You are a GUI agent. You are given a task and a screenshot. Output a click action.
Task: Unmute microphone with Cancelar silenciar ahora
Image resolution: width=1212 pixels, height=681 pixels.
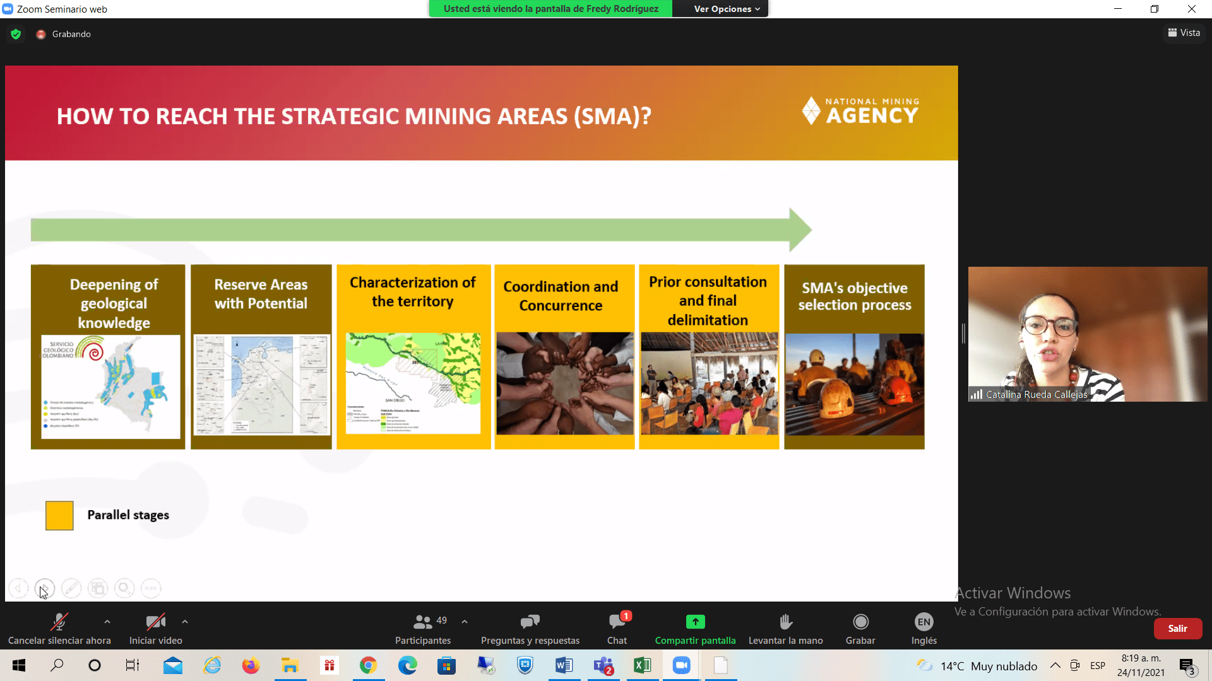59,629
